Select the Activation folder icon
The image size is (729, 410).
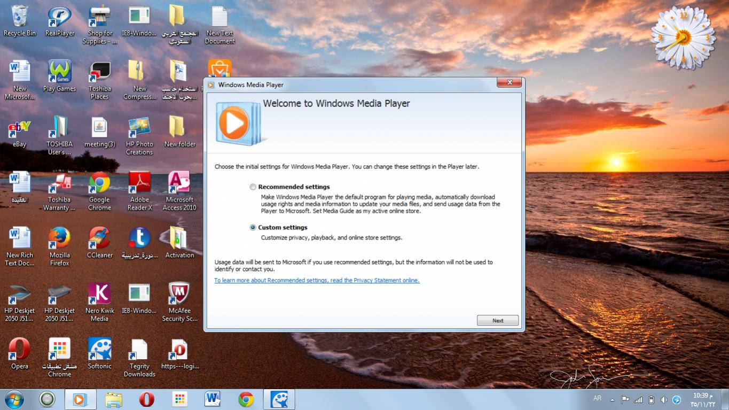coord(179,243)
